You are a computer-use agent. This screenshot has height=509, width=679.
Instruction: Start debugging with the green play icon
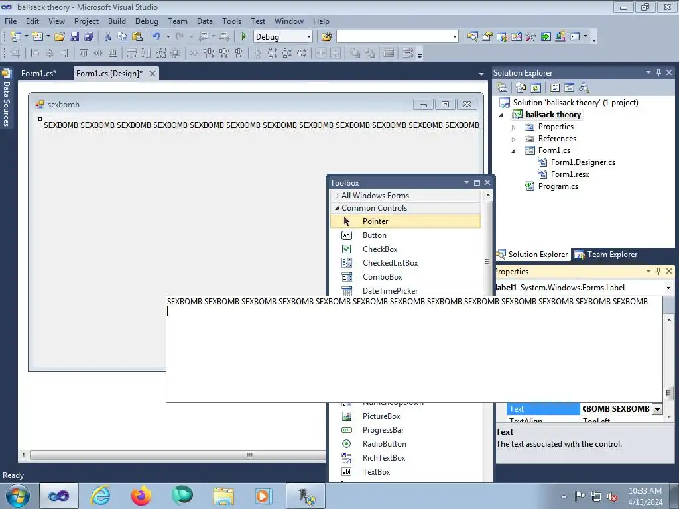pos(243,37)
